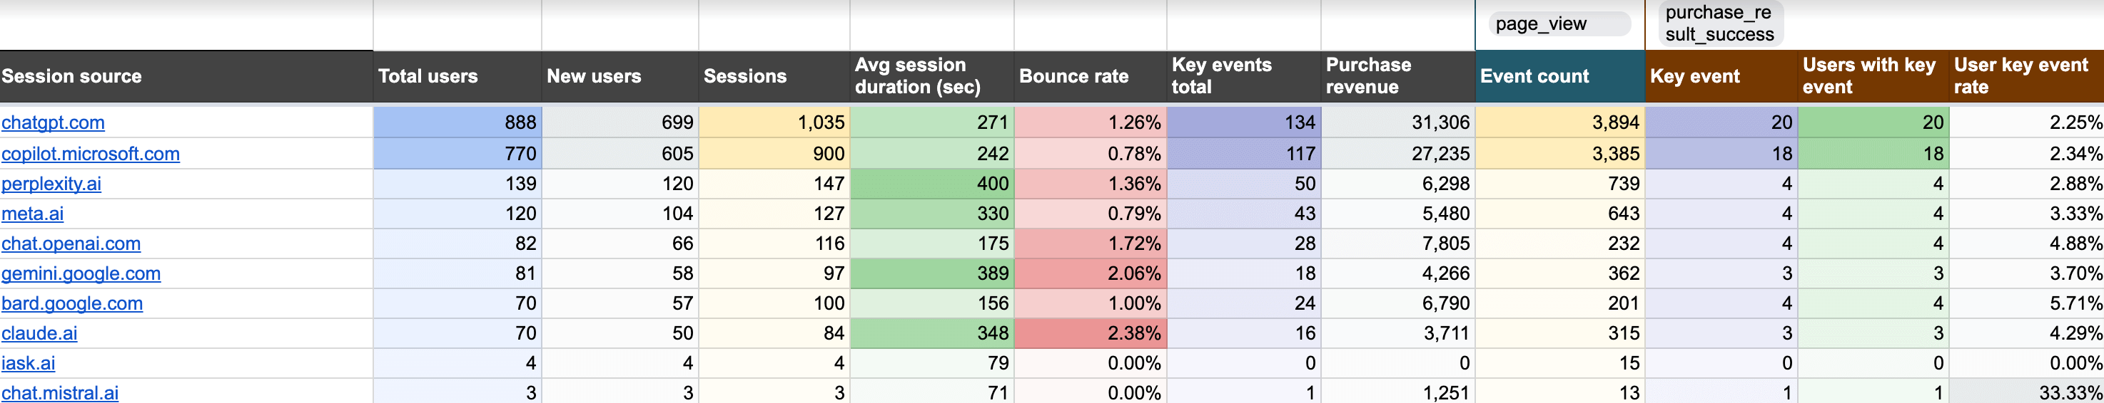Select chat.openai.com purchase revenue 7,805
The image size is (2104, 403).
[x=1398, y=244]
